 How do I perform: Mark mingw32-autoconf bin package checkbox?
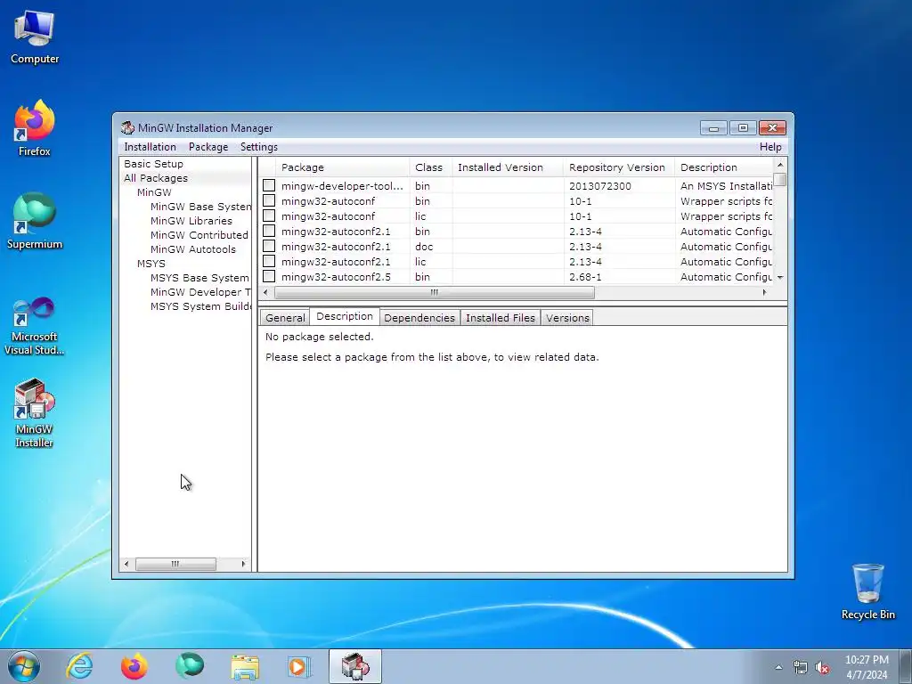click(x=269, y=200)
